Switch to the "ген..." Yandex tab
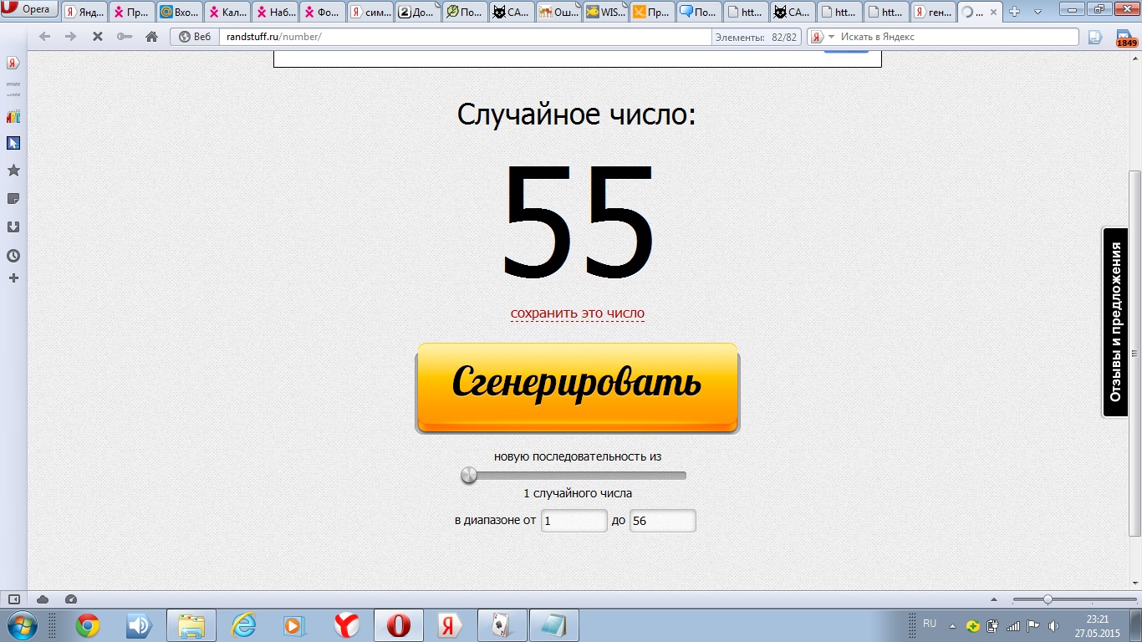 (x=933, y=13)
